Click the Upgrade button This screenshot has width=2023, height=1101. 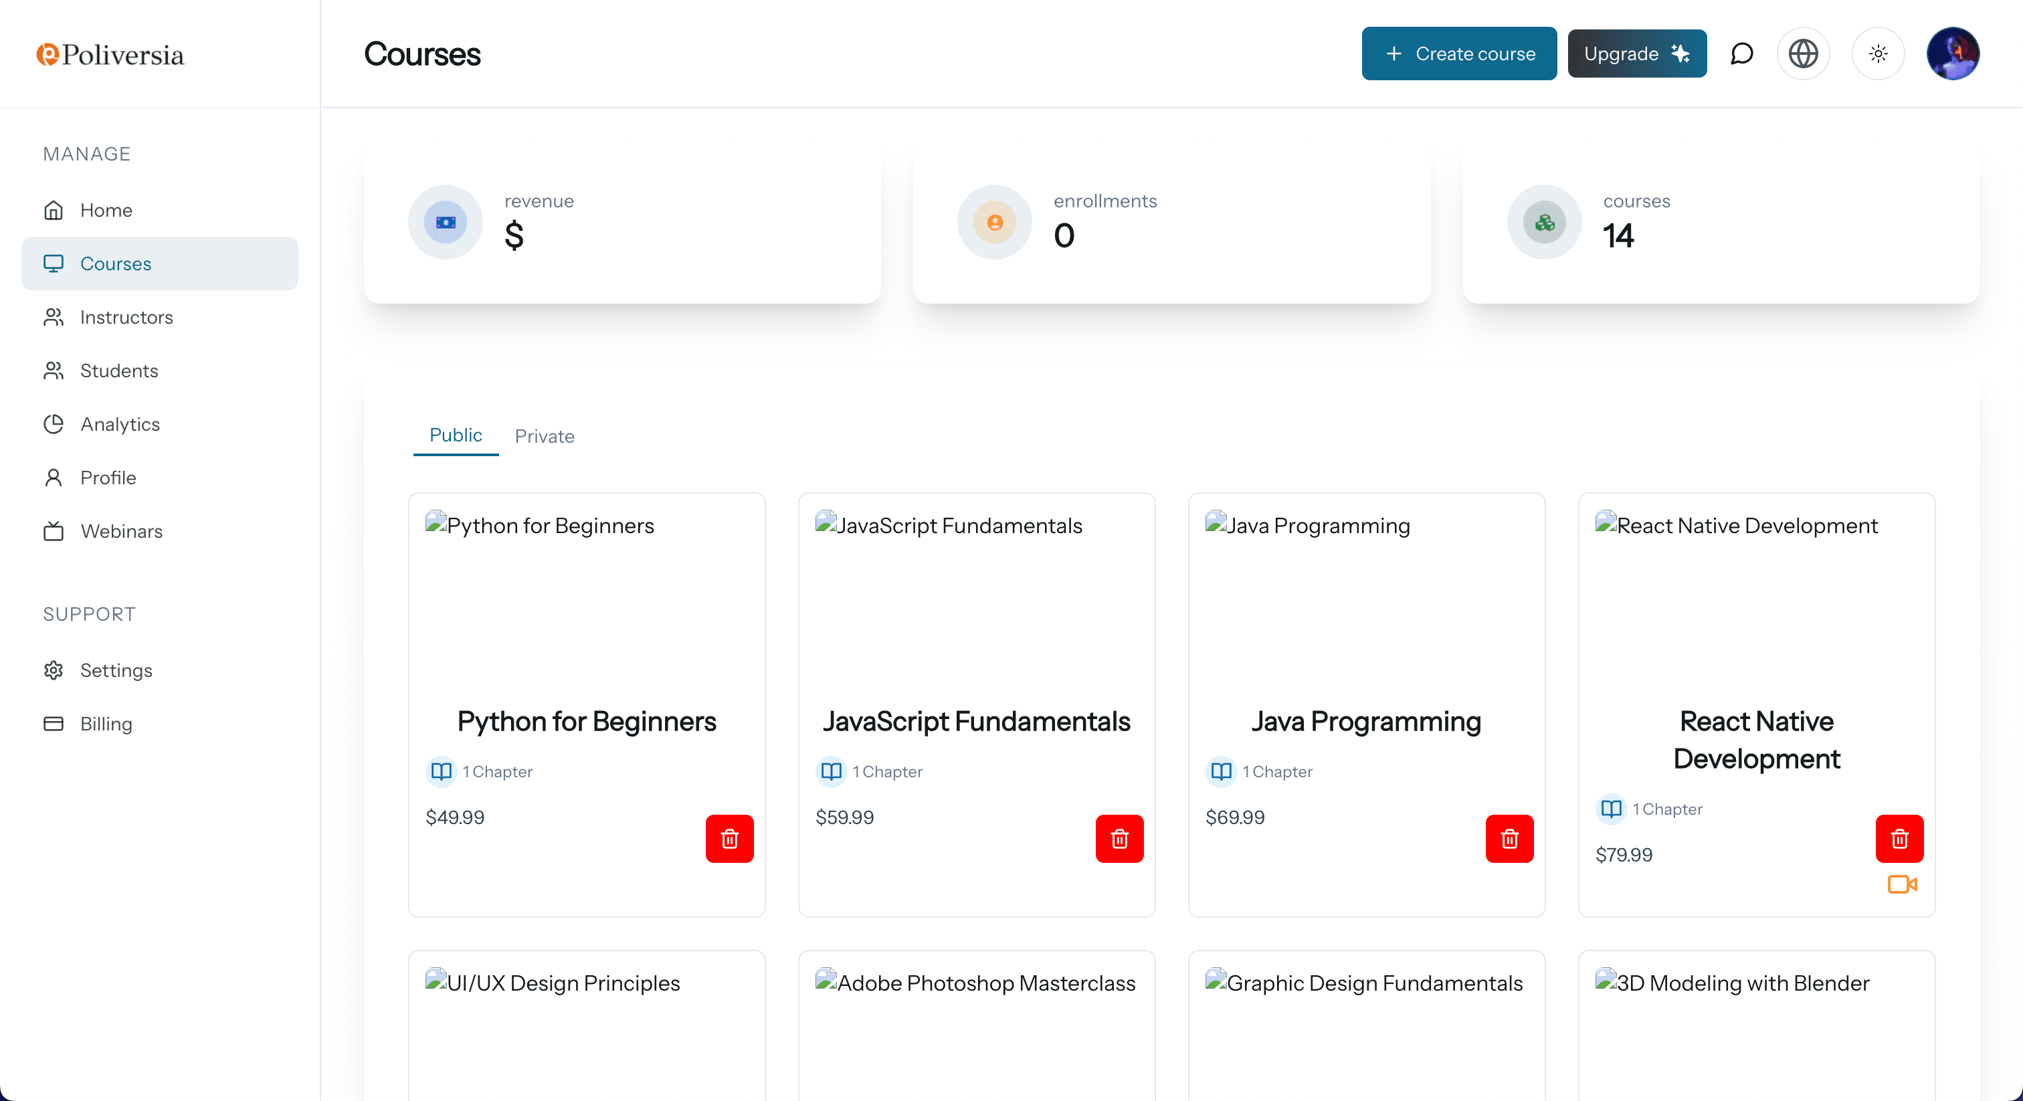point(1636,54)
